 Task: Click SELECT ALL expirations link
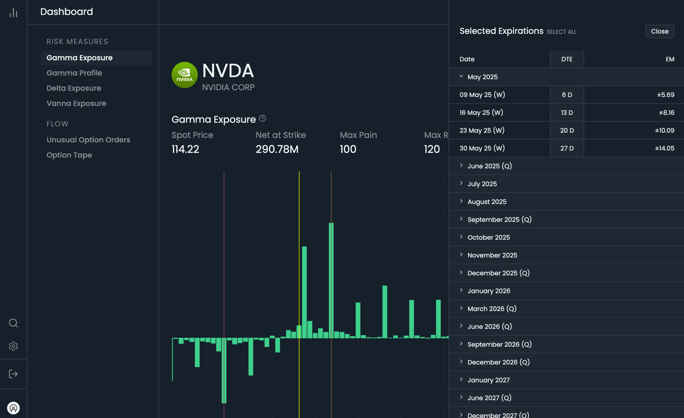(561, 32)
